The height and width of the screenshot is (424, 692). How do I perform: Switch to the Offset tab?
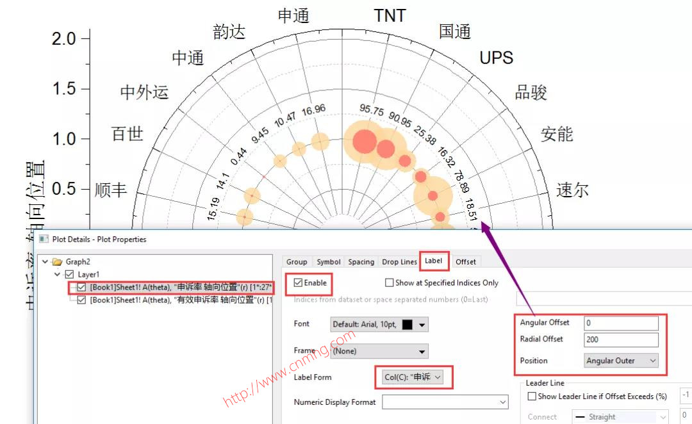[466, 261]
